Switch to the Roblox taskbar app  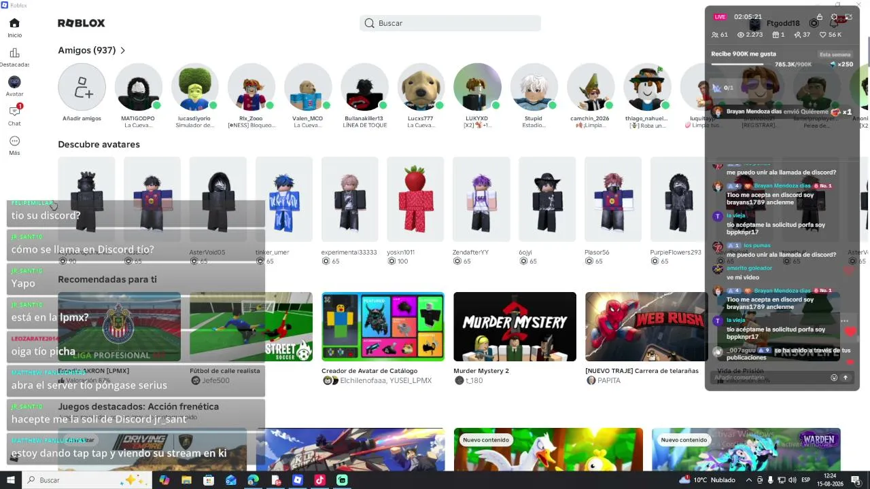[x=298, y=479]
